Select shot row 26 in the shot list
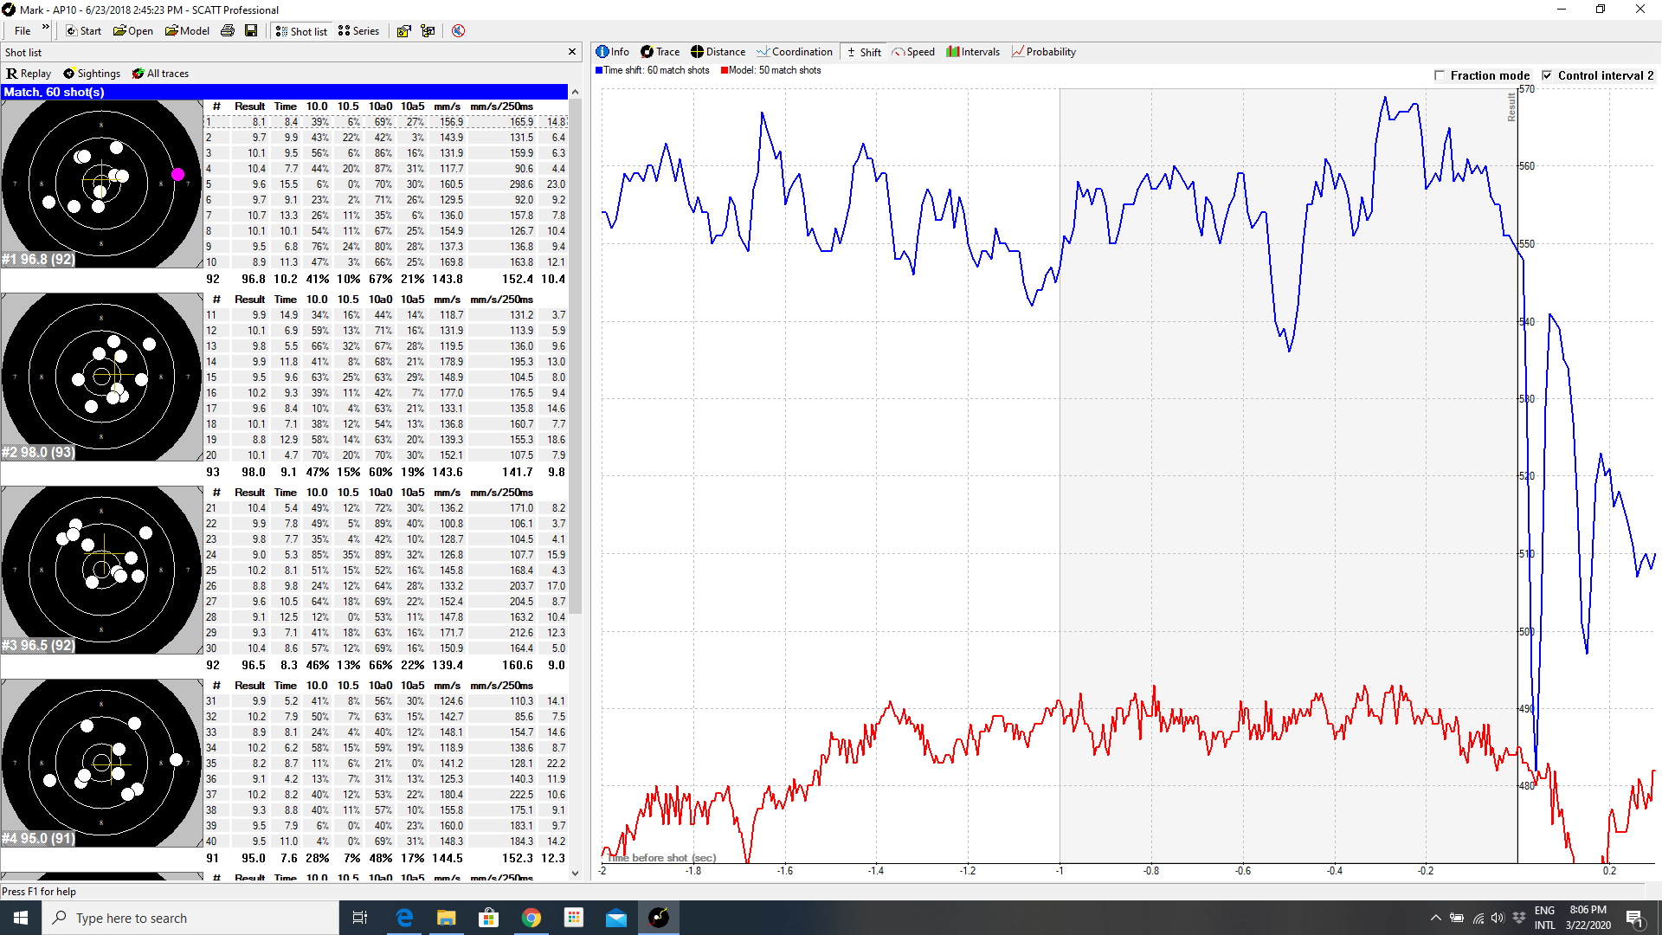 point(385,586)
